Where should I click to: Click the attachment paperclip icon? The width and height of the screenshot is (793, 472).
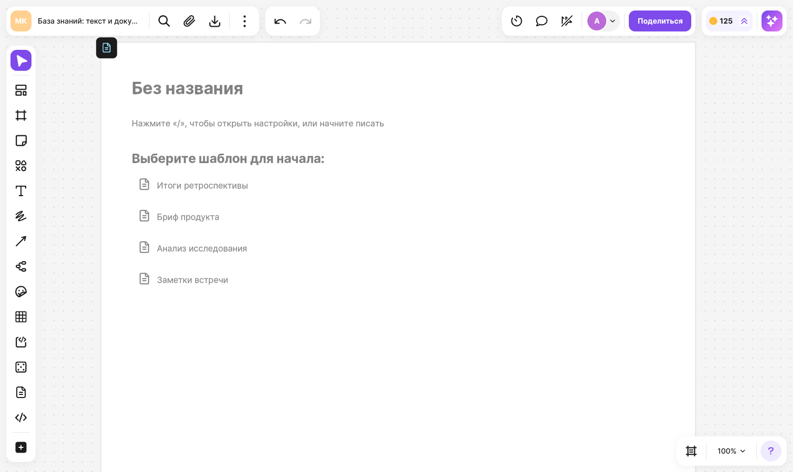189,21
